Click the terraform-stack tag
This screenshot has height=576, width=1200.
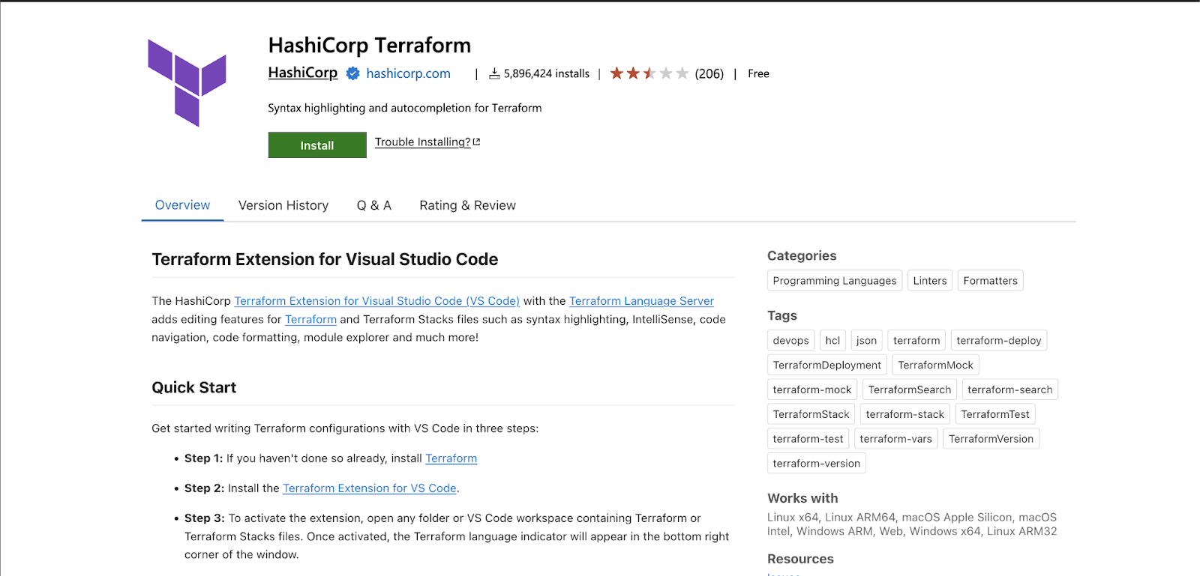[905, 415]
